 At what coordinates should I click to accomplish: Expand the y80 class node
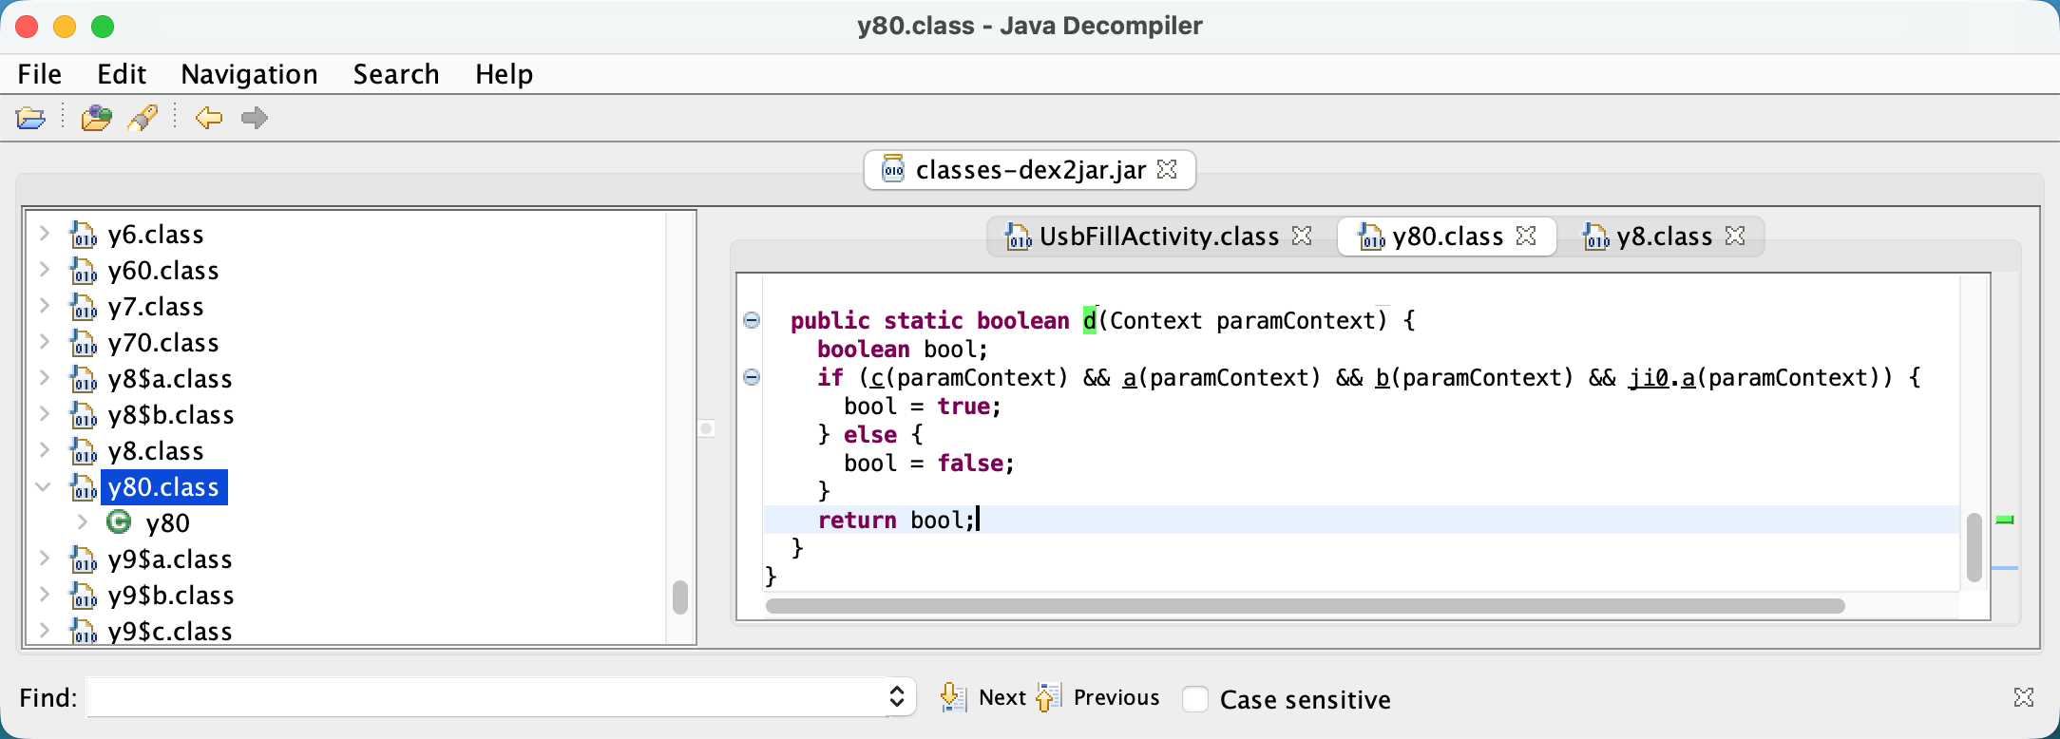pyautogui.click(x=83, y=522)
